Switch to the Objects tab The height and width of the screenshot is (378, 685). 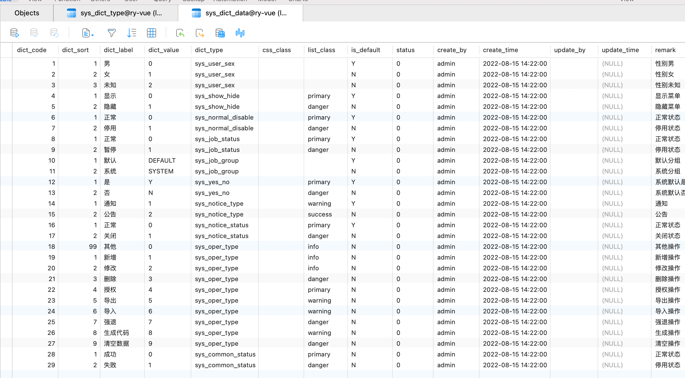click(27, 13)
